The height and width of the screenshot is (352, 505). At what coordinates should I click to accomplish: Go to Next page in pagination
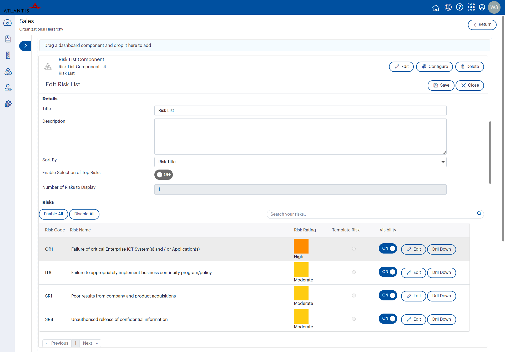(x=90, y=343)
